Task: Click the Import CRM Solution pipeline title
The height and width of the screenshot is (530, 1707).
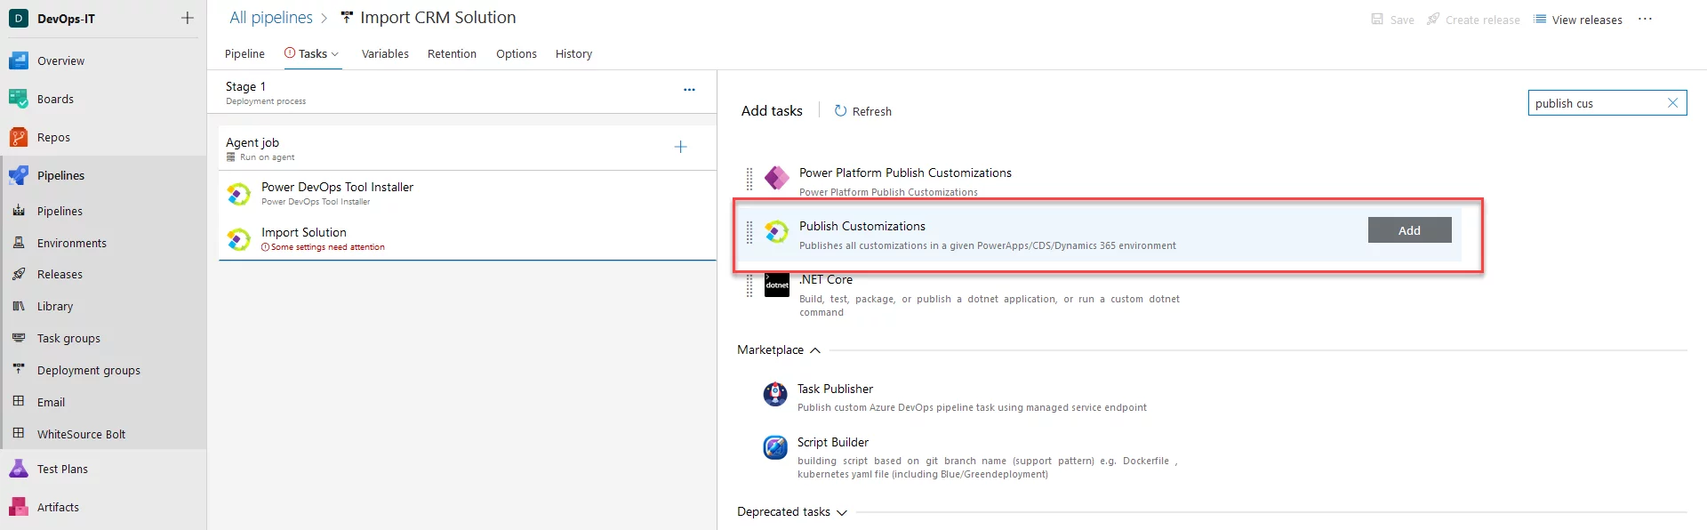Action: [x=437, y=18]
